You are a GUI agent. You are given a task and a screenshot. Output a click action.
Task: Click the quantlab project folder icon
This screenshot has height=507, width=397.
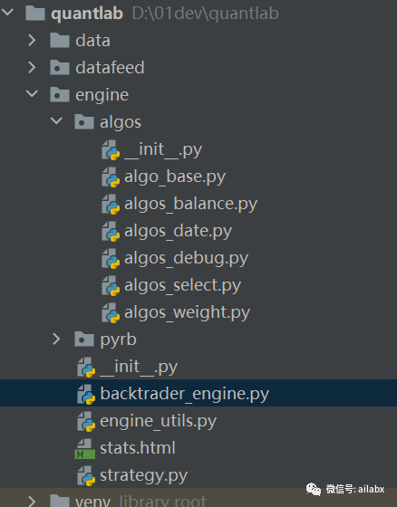pyautogui.click(x=35, y=14)
